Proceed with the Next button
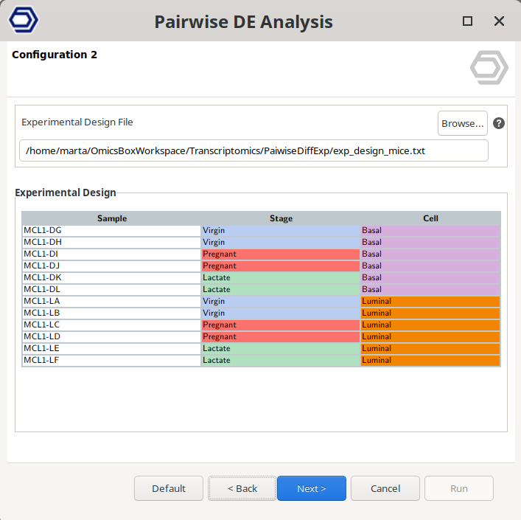This screenshot has height=520, width=521. 311,488
